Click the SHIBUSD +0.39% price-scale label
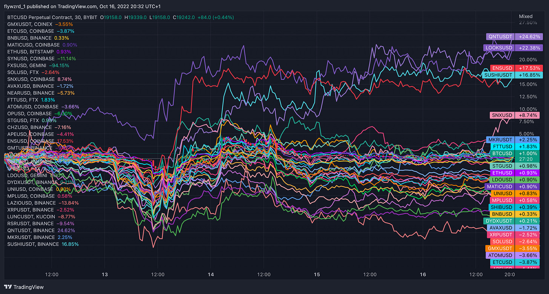The image size is (549, 294). 514,207
